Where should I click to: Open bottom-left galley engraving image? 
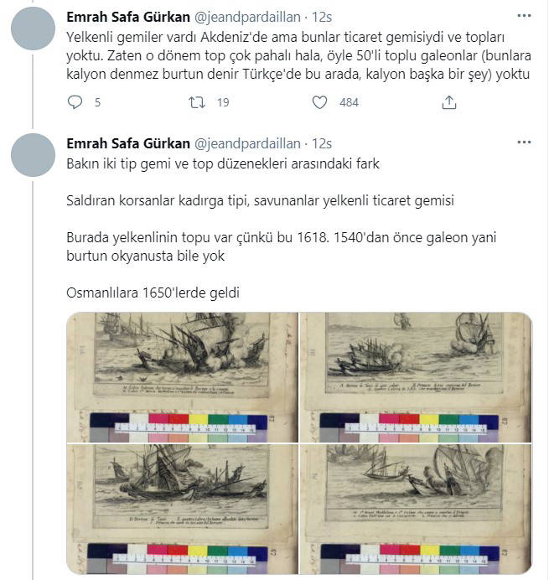pos(183,509)
